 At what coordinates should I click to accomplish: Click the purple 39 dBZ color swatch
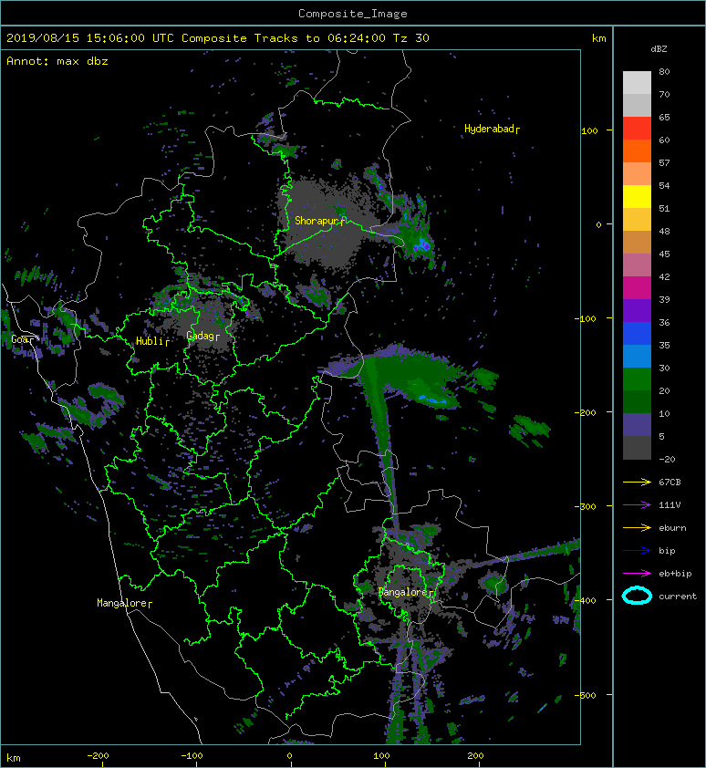pyautogui.click(x=637, y=310)
